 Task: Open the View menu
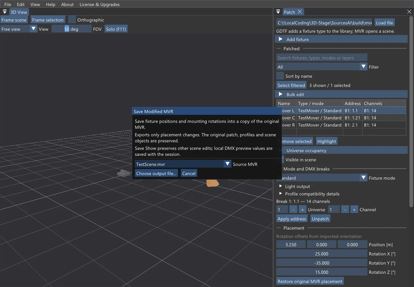[35, 4]
